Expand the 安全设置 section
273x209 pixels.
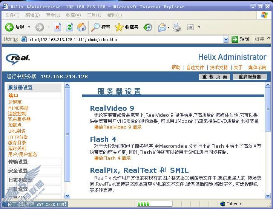click(34, 171)
